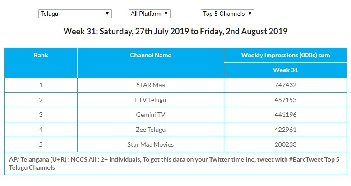
Task: Click the arrow on Telugu dropdown
Action: [x=107, y=14]
